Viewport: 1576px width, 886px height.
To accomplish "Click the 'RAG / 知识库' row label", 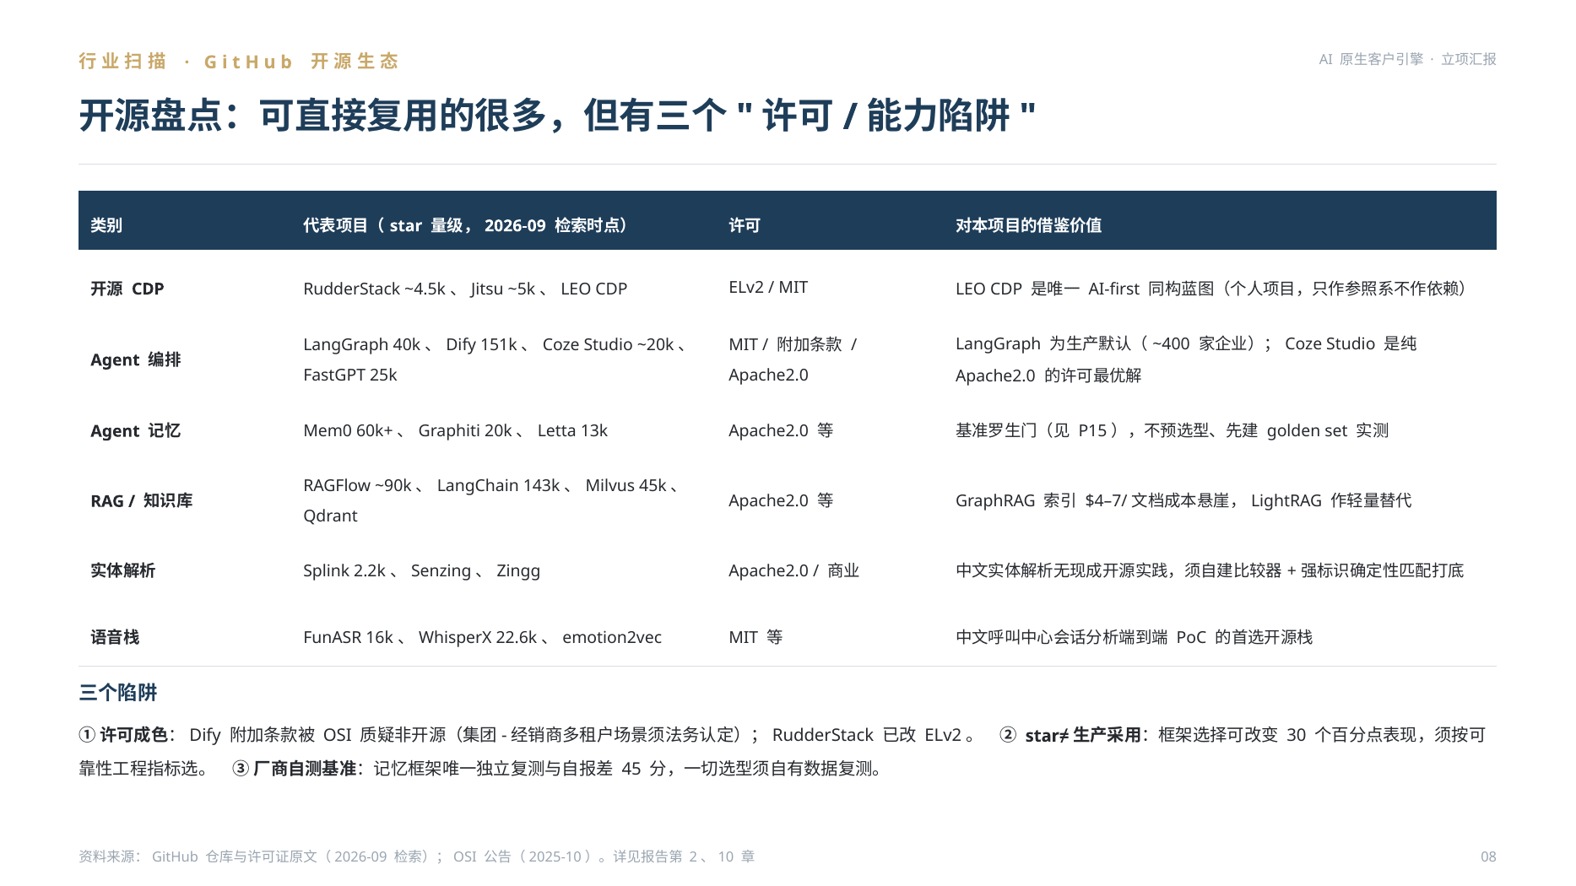I will 142,500.
